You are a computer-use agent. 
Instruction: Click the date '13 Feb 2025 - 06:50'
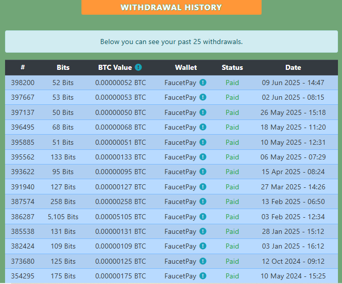[293, 201]
